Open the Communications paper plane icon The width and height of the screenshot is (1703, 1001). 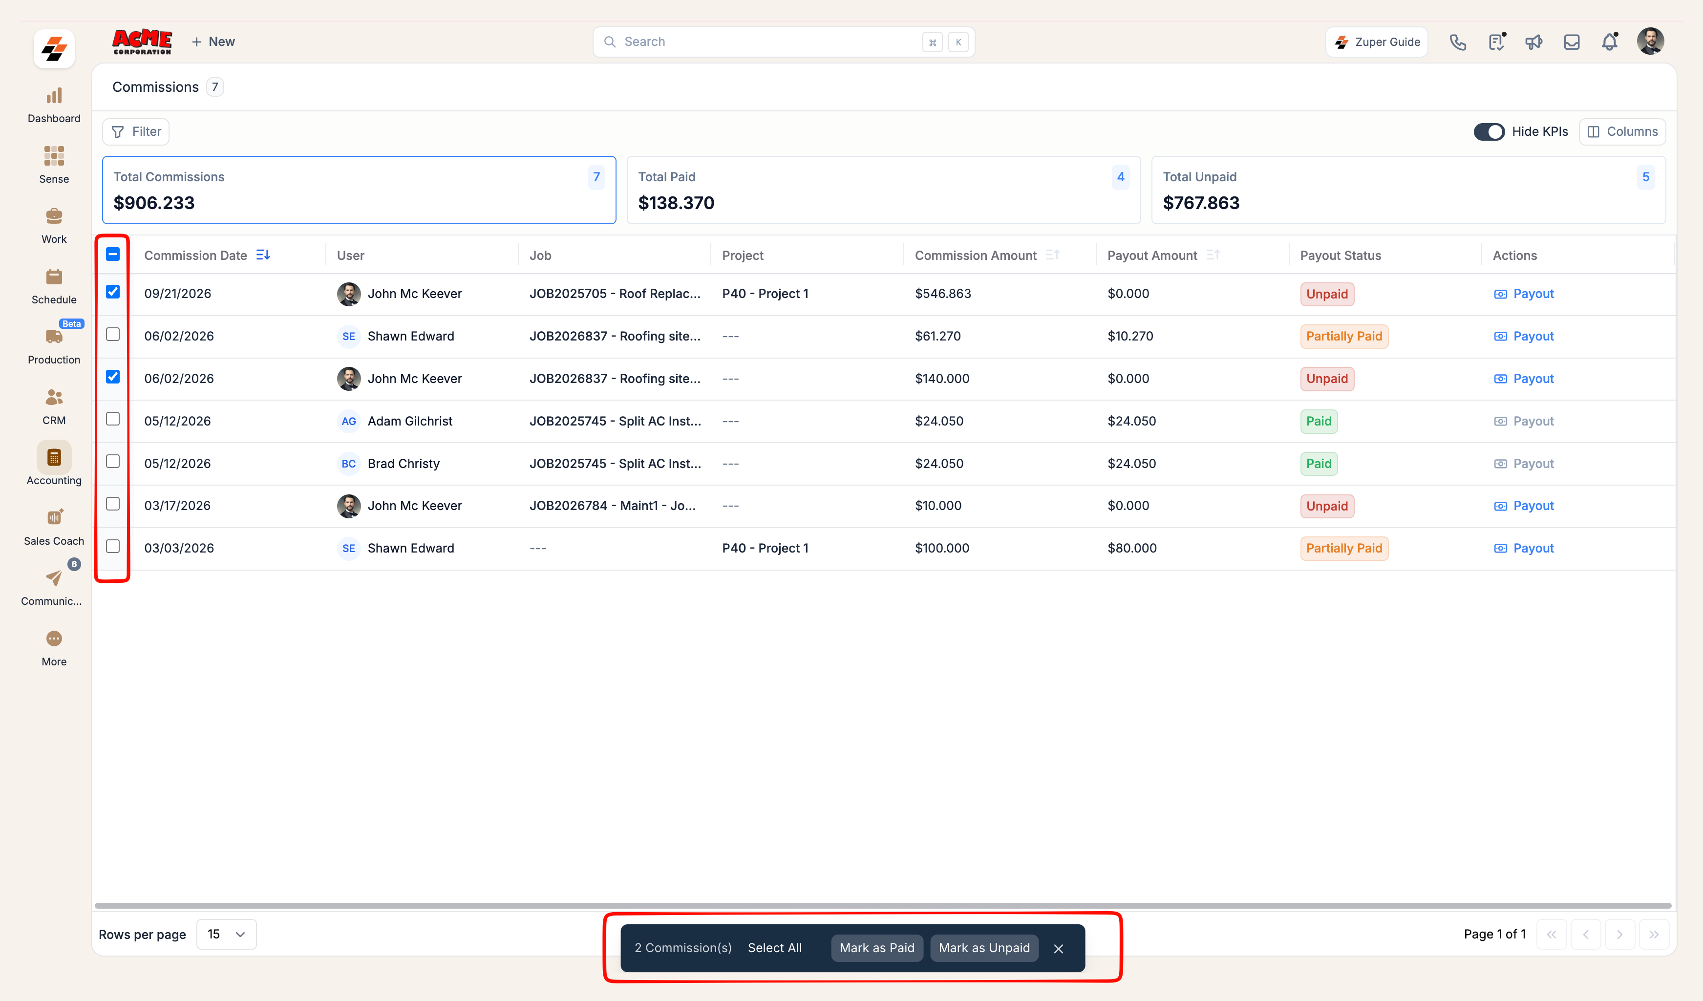pos(54,578)
